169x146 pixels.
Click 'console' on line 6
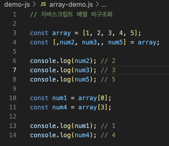43,61
